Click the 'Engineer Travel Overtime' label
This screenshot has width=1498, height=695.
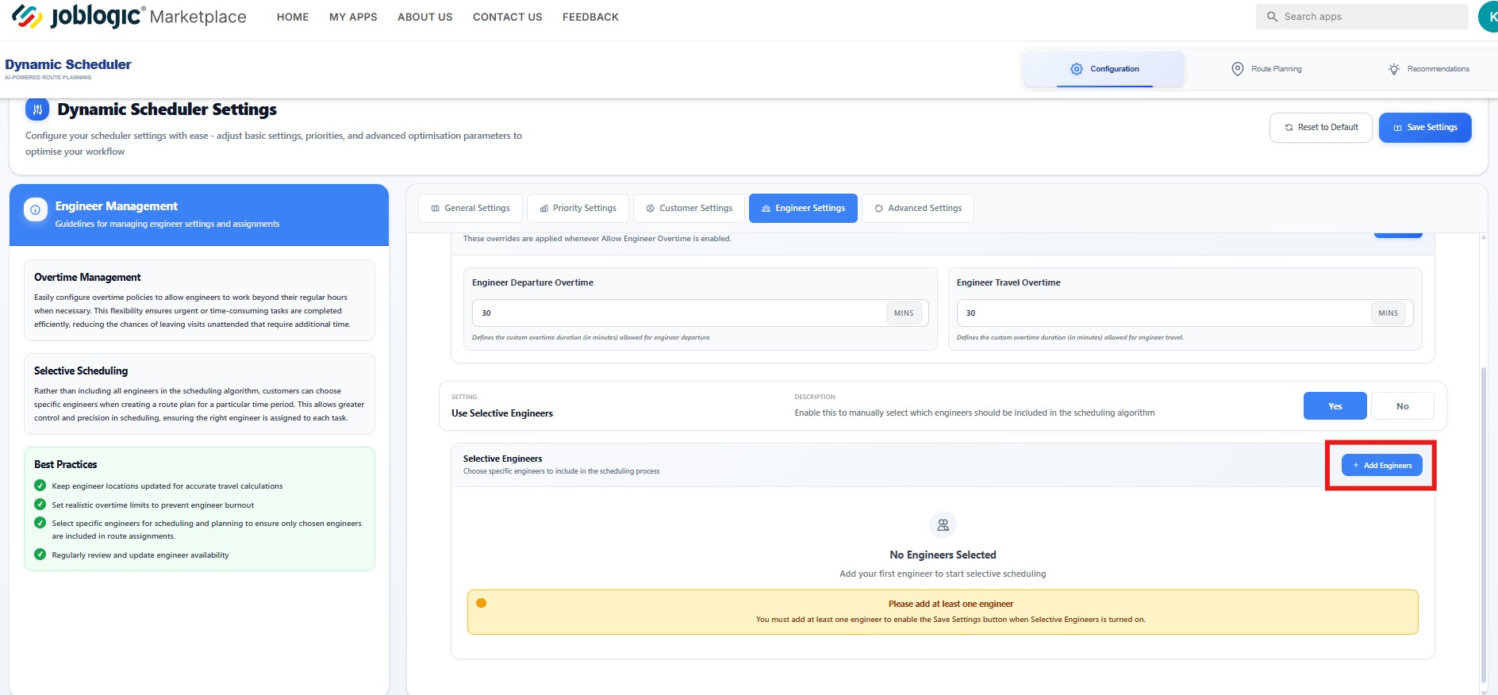click(1008, 282)
